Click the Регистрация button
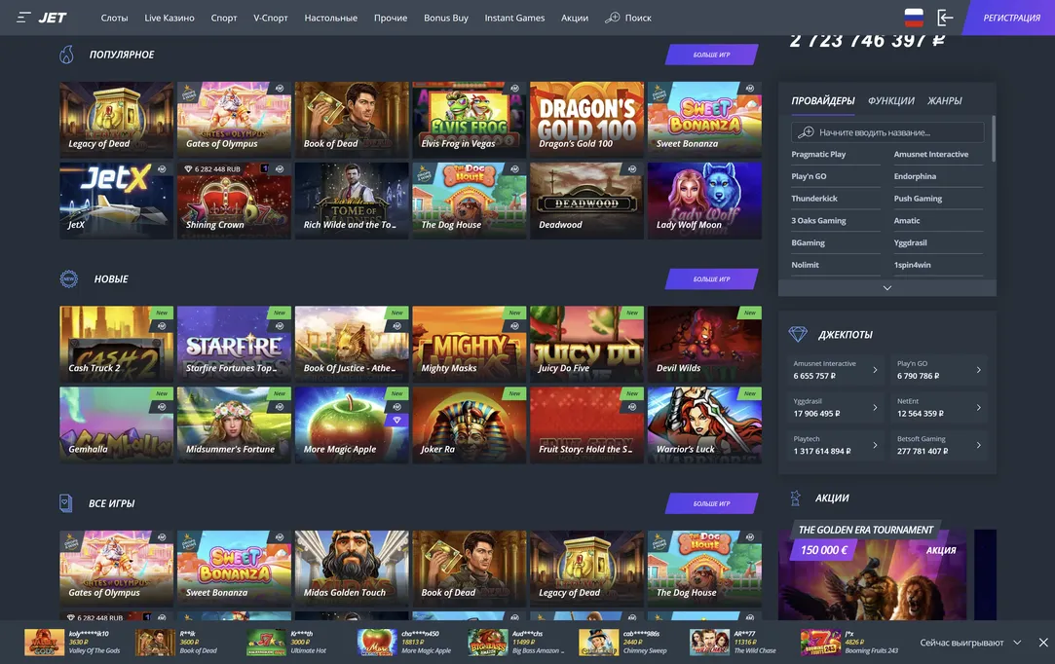Screen dimensions: 1055x664 [1011, 18]
